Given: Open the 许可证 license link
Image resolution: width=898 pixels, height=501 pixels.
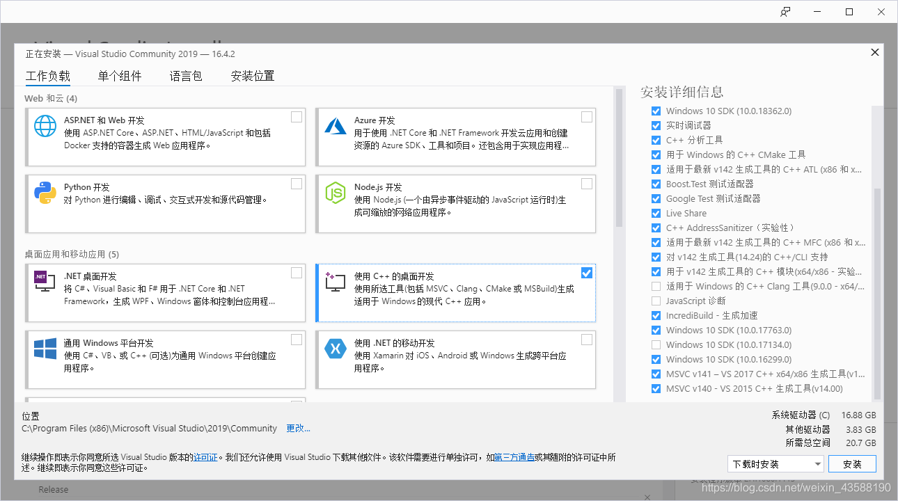Looking at the screenshot, I should [205, 458].
